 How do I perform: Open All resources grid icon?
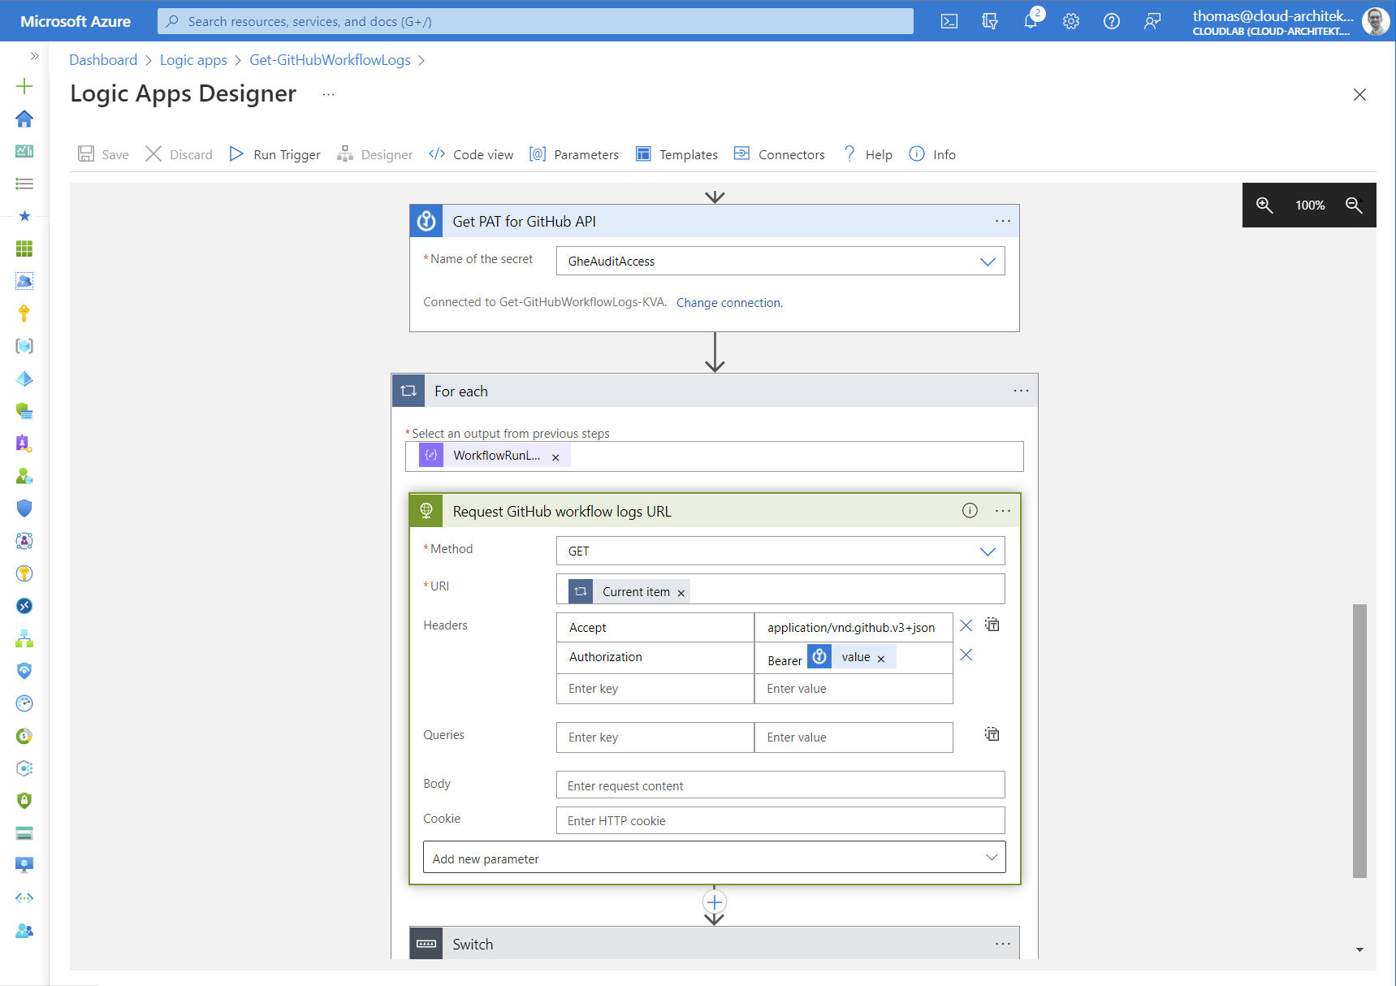(x=24, y=249)
